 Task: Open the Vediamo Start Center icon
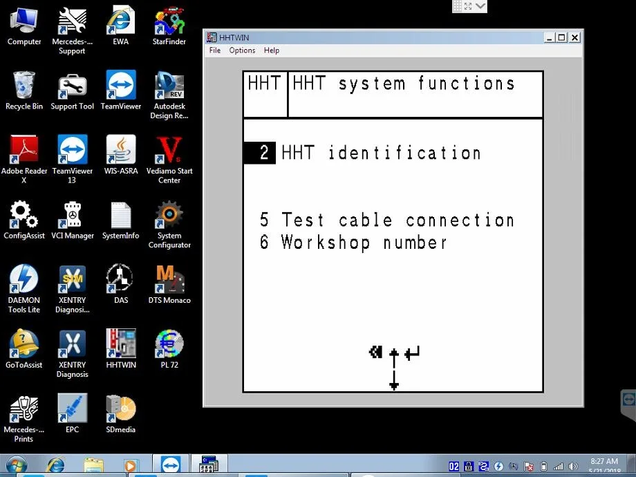(169, 160)
